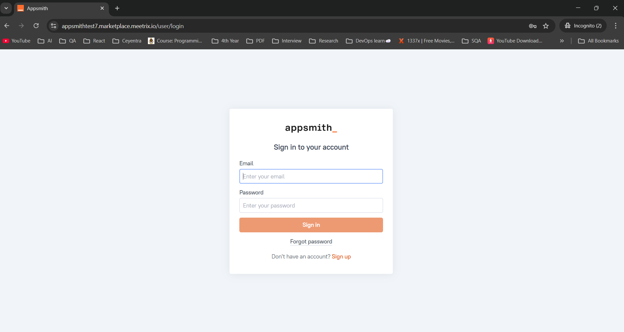This screenshot has height=332, width=624.
Task: Click the Sign in button
Action: (x=311, y=225)
